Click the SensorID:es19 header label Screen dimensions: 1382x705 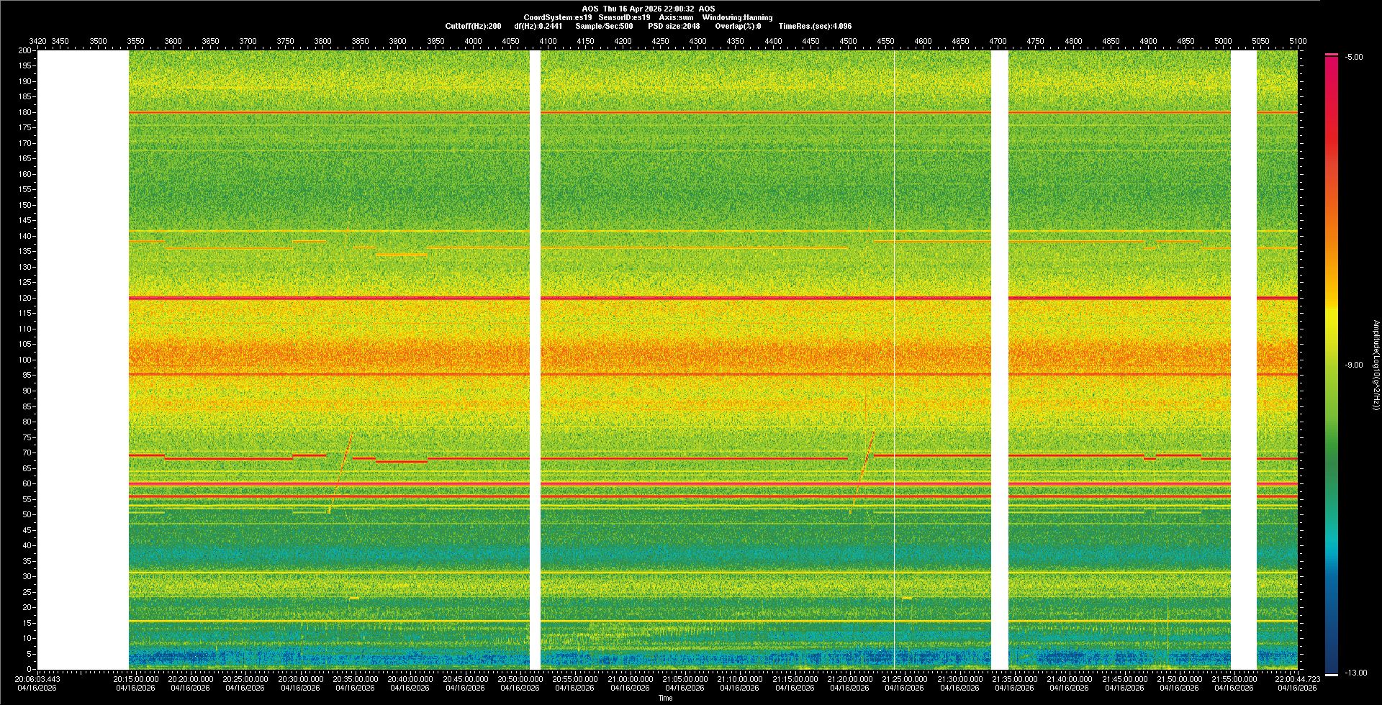(624, 17)
